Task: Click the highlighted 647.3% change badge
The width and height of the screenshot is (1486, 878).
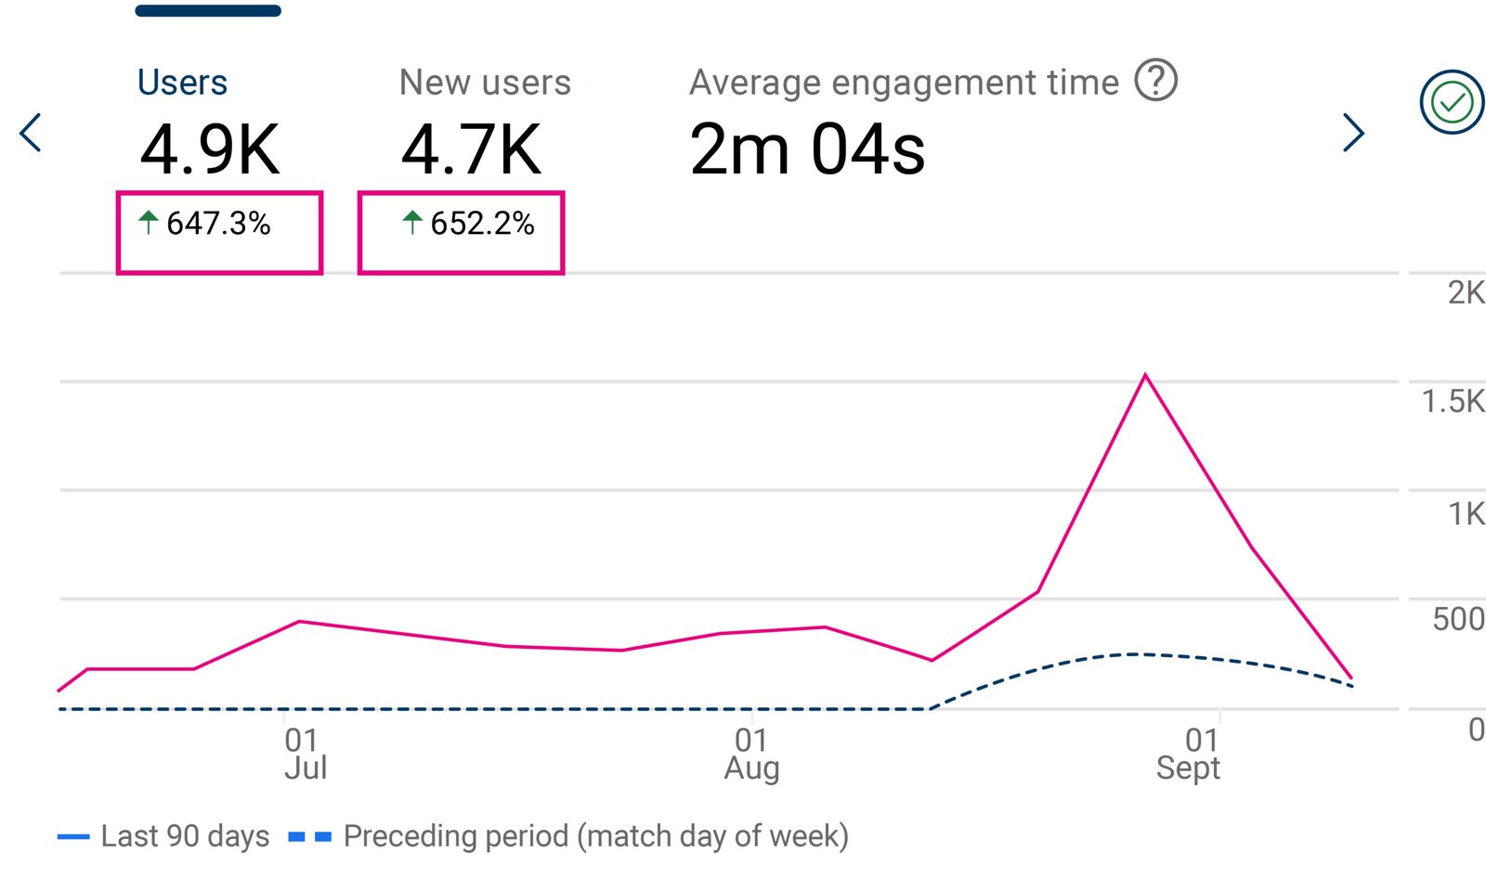Action: point(219,232)
